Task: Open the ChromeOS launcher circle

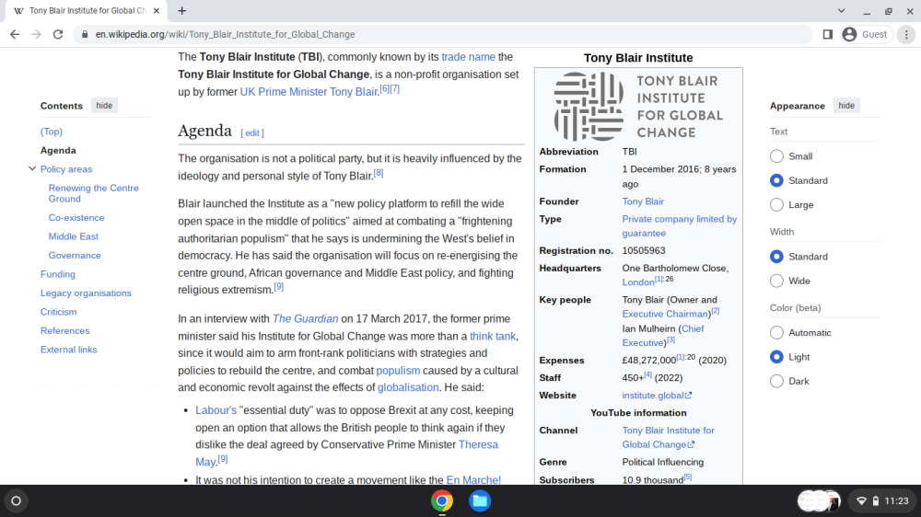Action: [17, 500]
